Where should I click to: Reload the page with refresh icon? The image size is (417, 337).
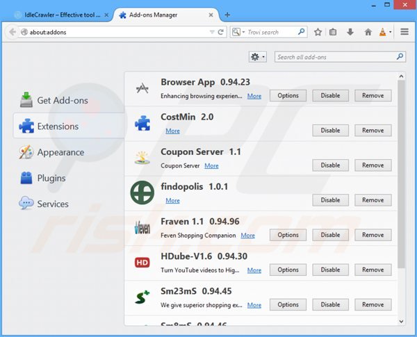coord(220,32)
